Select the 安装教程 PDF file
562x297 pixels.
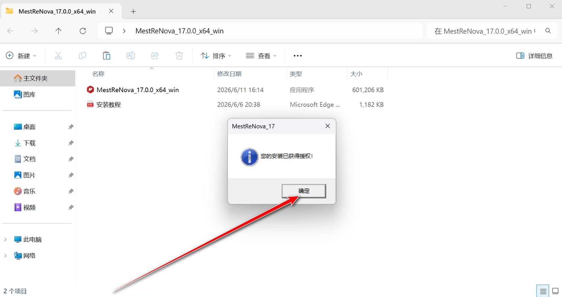coord(109,104)
